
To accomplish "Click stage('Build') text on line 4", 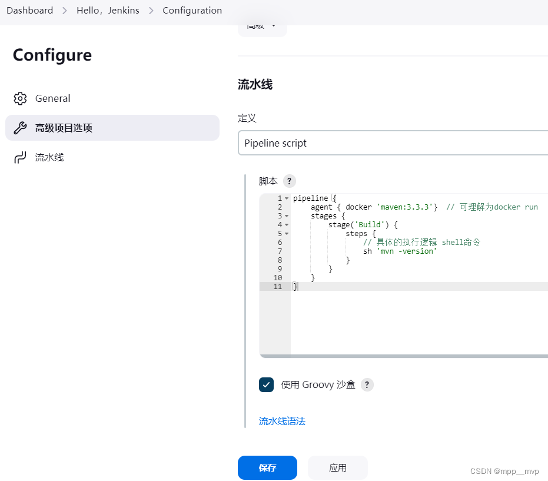I will pyautogui.click(x=358, y=225).
